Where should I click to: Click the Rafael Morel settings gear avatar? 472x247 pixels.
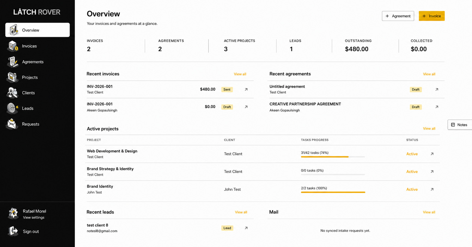[13, 214]
